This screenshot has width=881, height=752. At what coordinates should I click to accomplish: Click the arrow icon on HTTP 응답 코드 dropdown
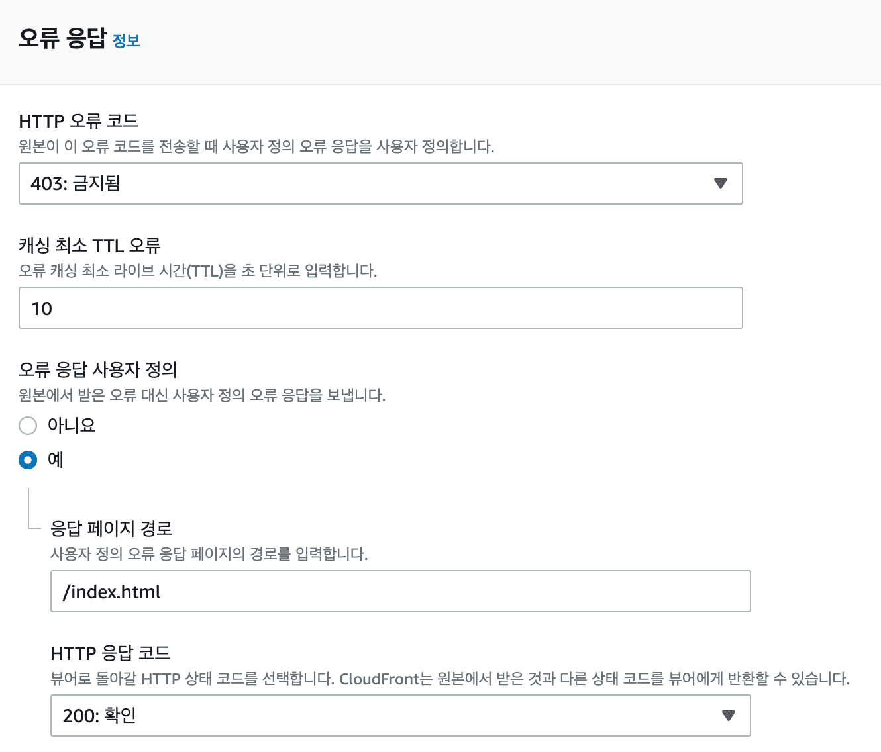(x=729, y=716)
